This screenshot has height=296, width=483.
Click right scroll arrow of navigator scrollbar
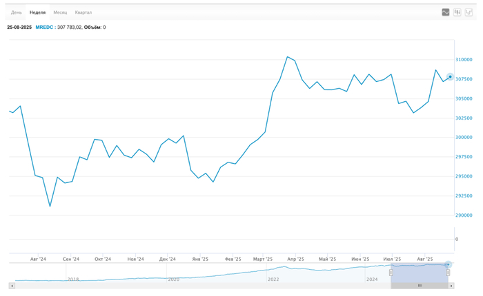[451, 286]
